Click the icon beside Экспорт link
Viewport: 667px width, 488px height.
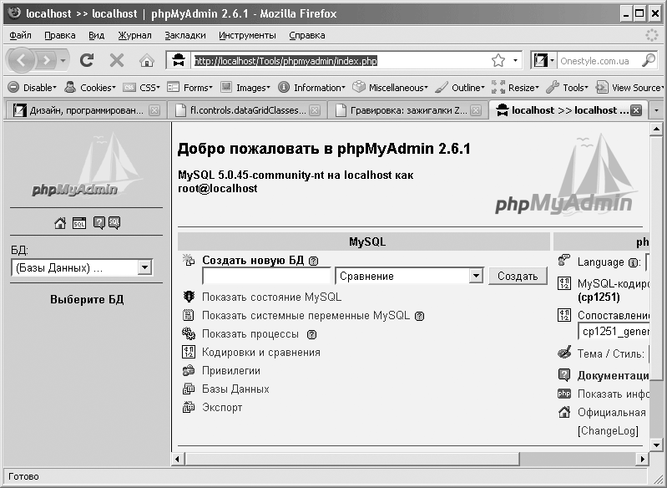pyautogui.click(x=189, y=407)
